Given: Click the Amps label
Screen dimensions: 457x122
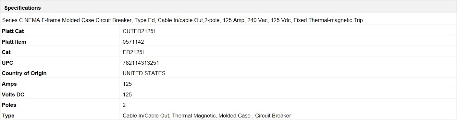Looking at the screenshot, I should pos(9,84).
